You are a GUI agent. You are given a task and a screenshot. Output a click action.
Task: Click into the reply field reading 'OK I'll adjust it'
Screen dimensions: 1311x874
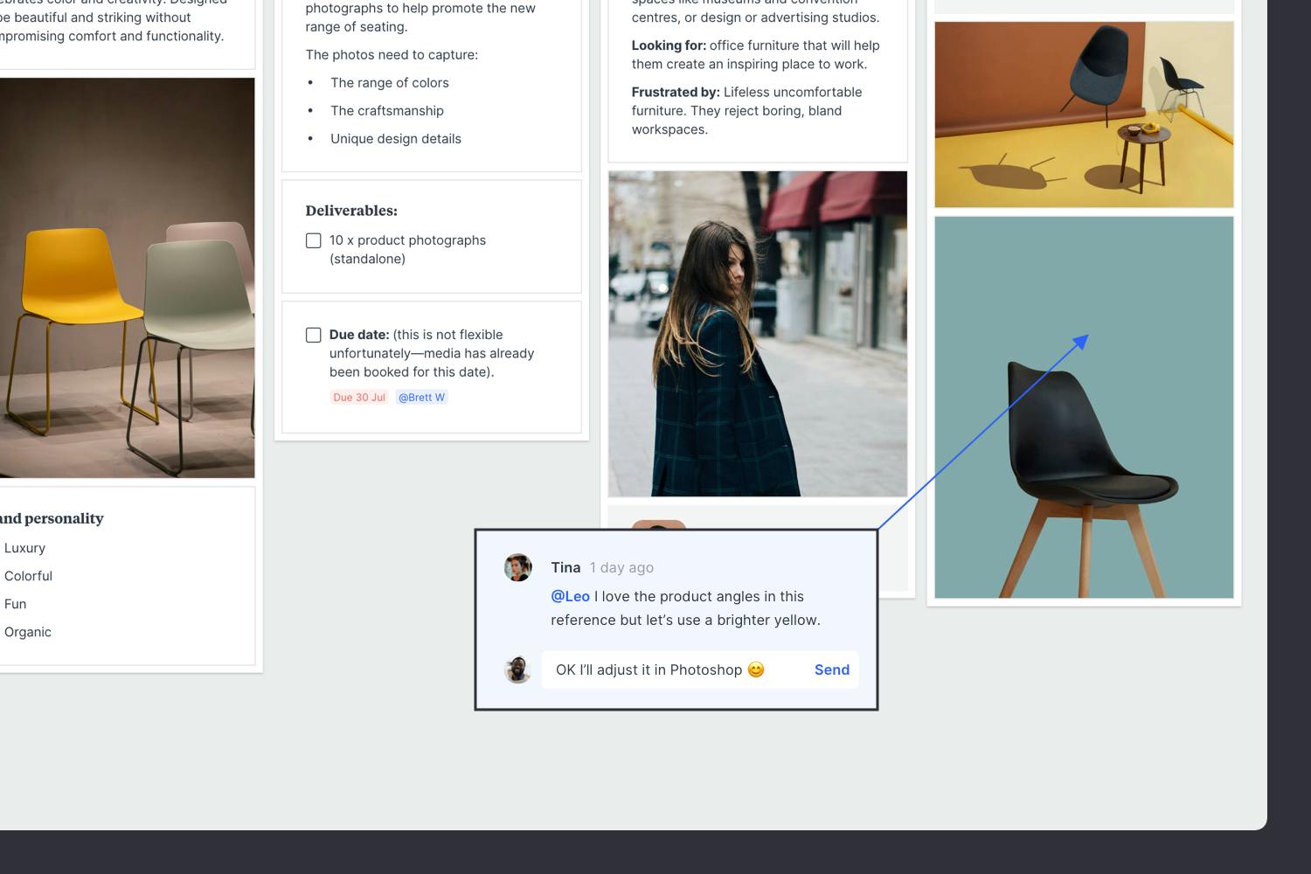click(x=664, y=670)
